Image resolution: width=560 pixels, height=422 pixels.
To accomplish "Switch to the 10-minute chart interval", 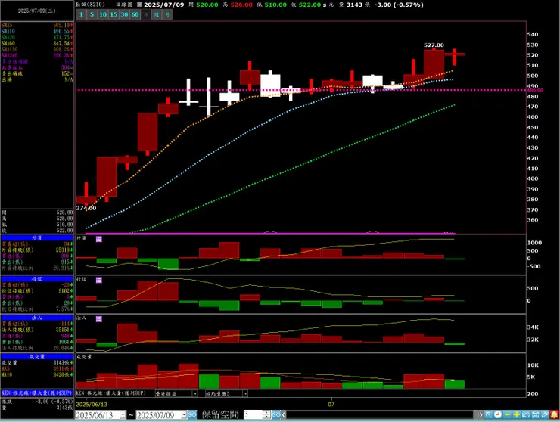I will pyautogui.click(x=103, y=14).
